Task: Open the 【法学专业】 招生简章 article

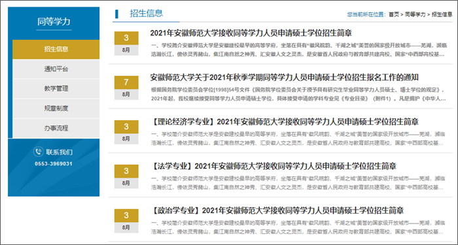Action: (273, 166)
